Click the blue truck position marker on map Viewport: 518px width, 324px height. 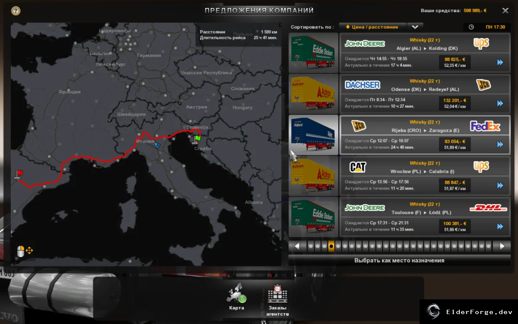pos(158,146)
